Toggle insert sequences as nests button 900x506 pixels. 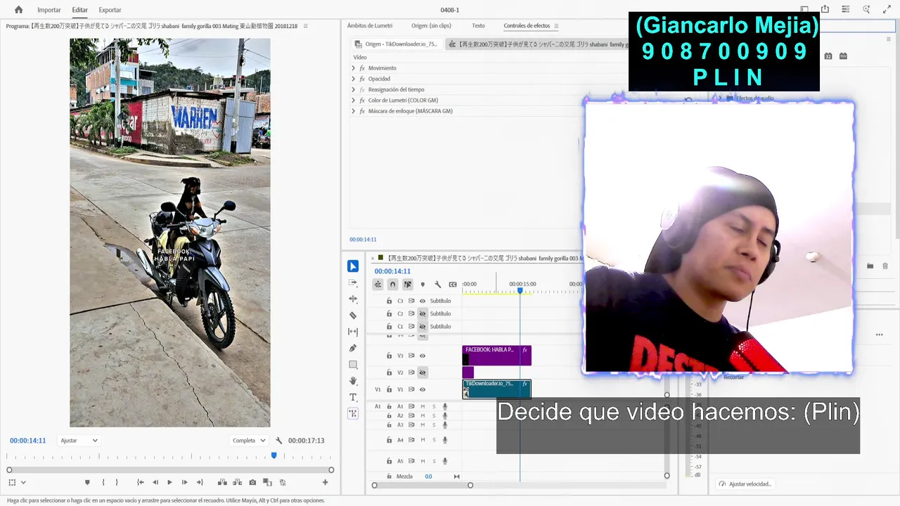pos(378,285)
